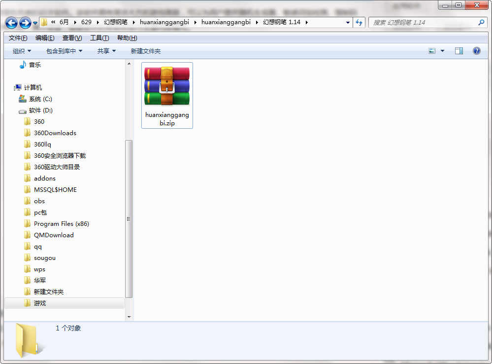
Task: Open the 360Downloads folder
Action: pyautogui.click(x=55, y=133)
